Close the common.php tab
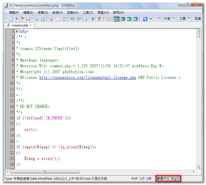This screenshot has height=185, width=206. (x=31, y=25)
